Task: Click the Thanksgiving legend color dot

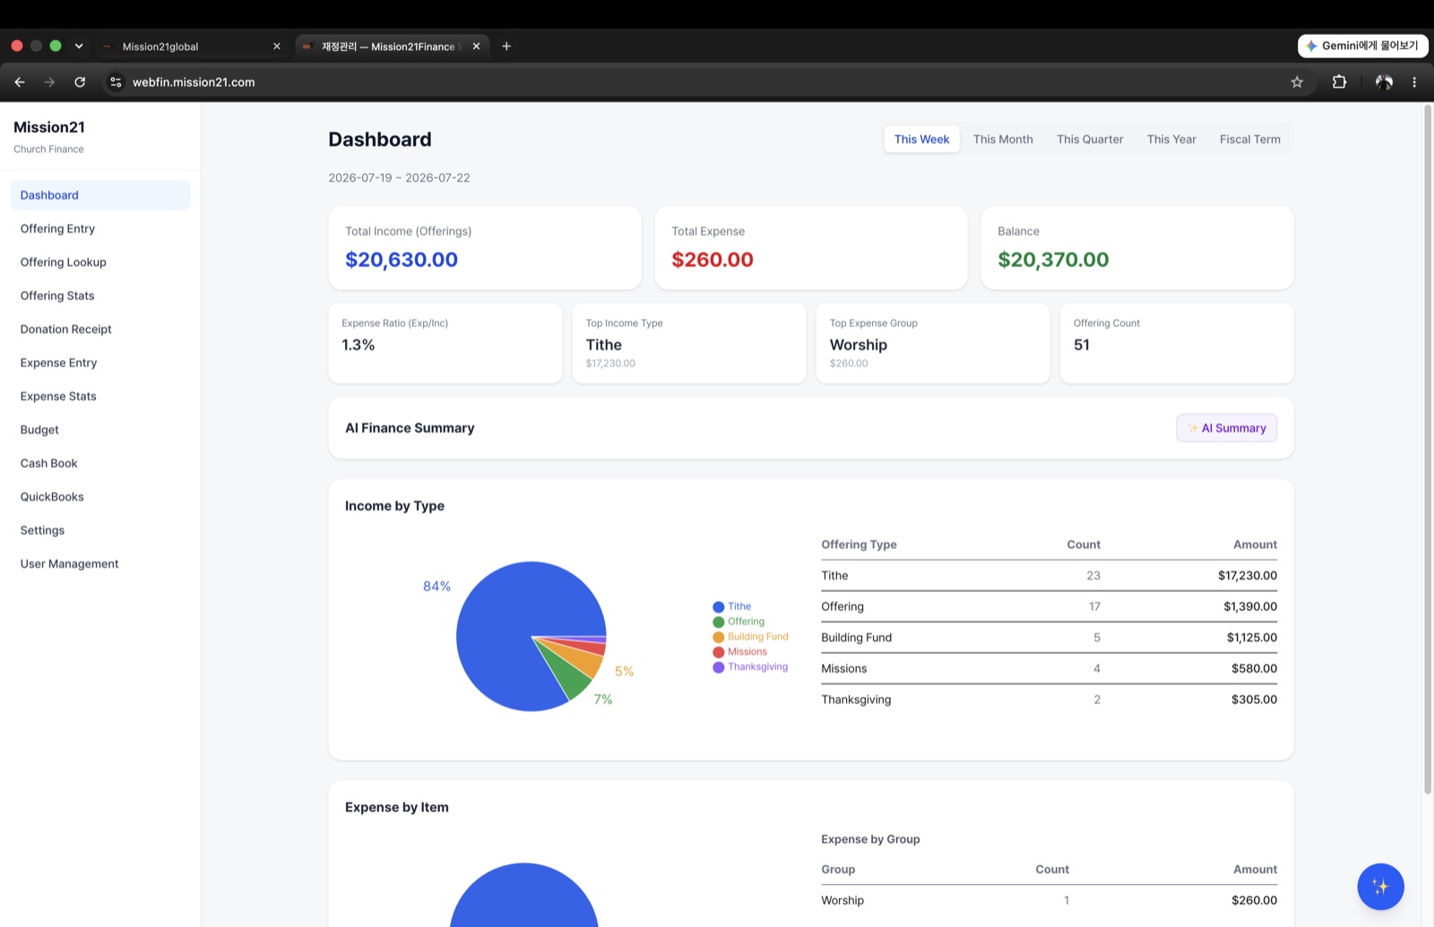Action: tap(718, 667)
